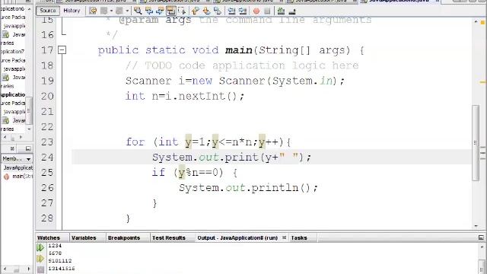Click green Re-run icon in Output panel
The width and height of the screenshot is (487, 274).
click(x=40, y=247)
